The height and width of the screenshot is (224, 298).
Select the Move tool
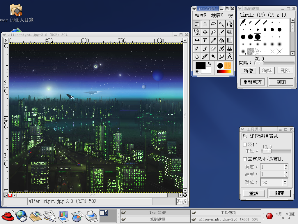[x=205, y=32]
